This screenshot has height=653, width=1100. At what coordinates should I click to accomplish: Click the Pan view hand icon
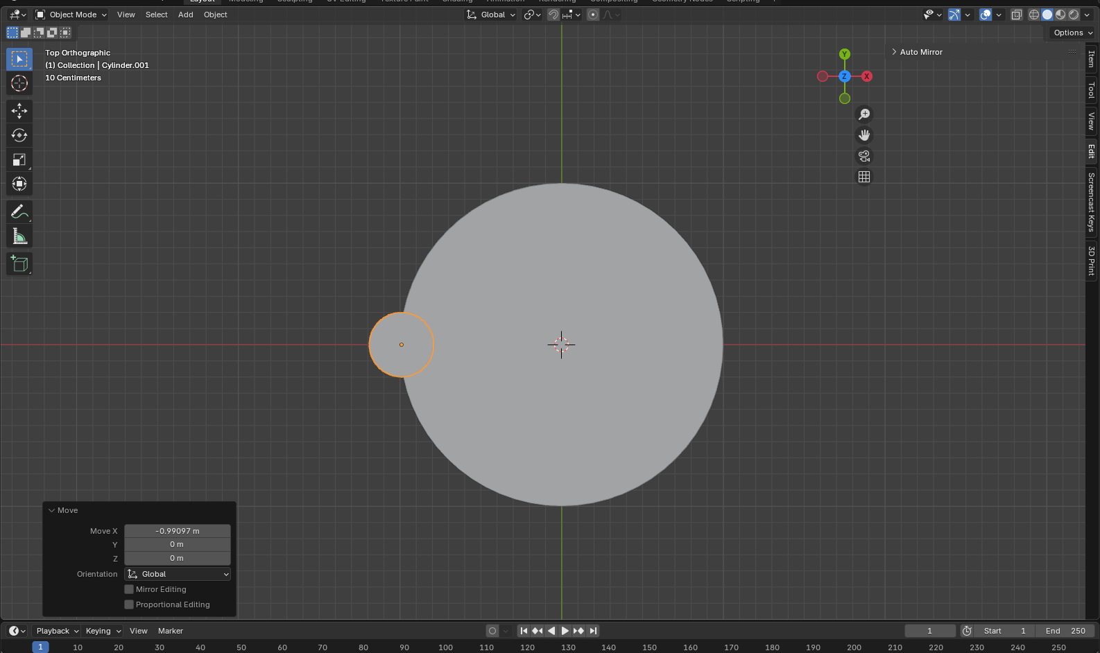[864, 135]
